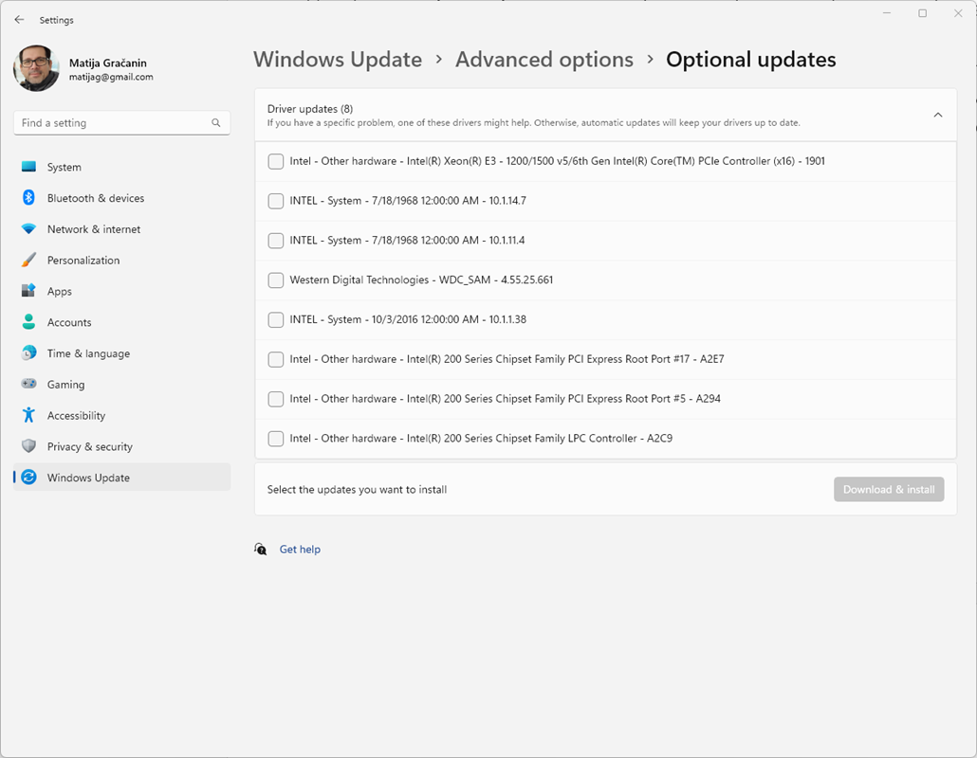
Task: Click the Privacy & security shield icon
Action: (28, 446)
